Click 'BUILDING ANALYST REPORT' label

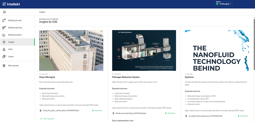point(49,19)
